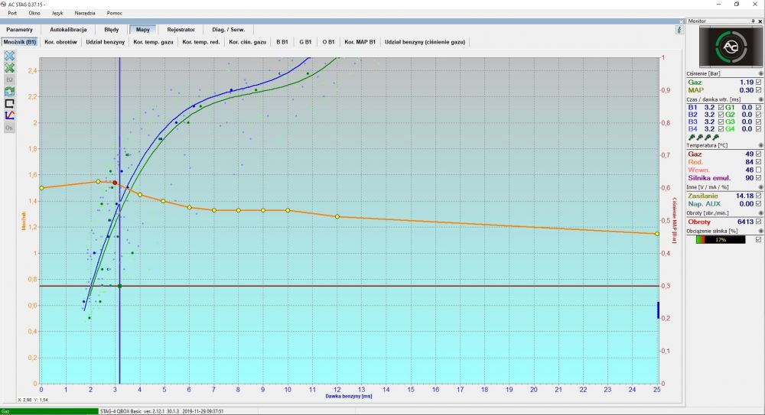The height and width of the screenshot is (415, 765).
Task: Collapse the Czas / dawka wtr. section
Action: click(x=760, y=99)
